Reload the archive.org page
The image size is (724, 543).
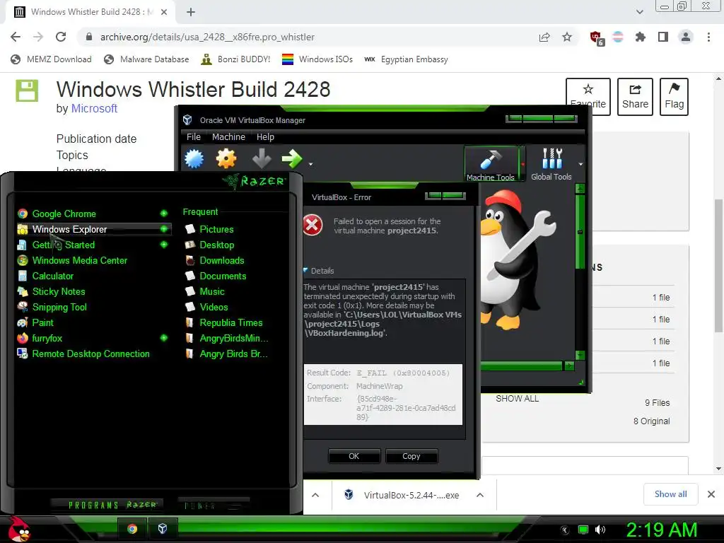[x=61, y=37]
